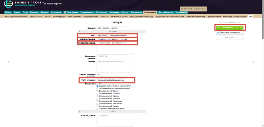Image resolution: width=264 pixels, height=127 pixels.
Task: Switch to the Контрагенты tab
Action: pos(136,12)
